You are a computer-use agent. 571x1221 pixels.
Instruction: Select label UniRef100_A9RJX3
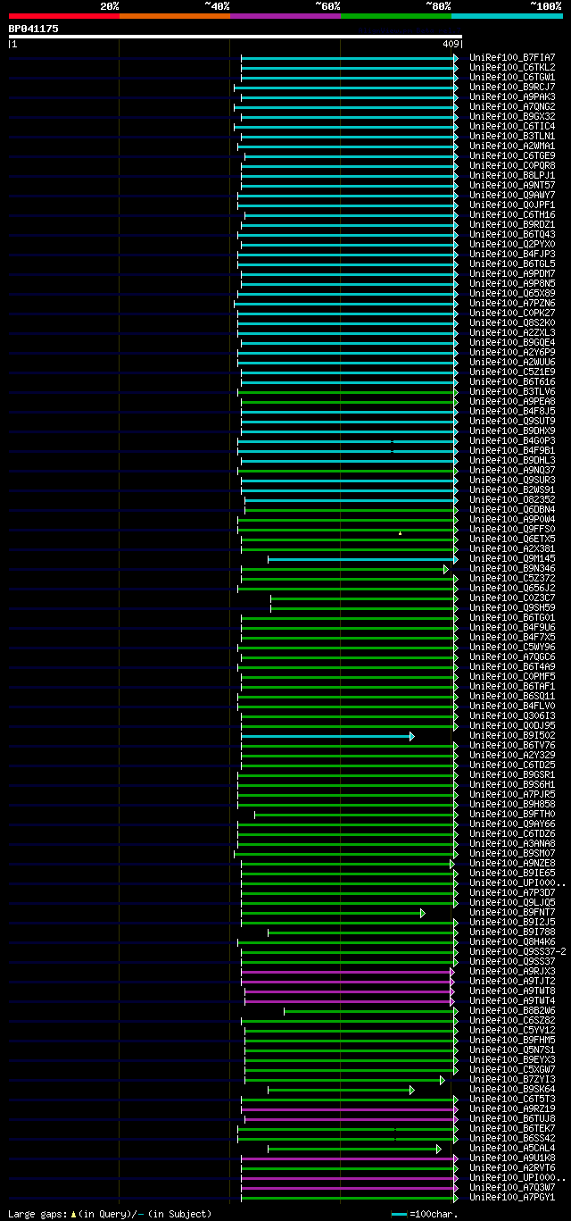tap(512, 971)
